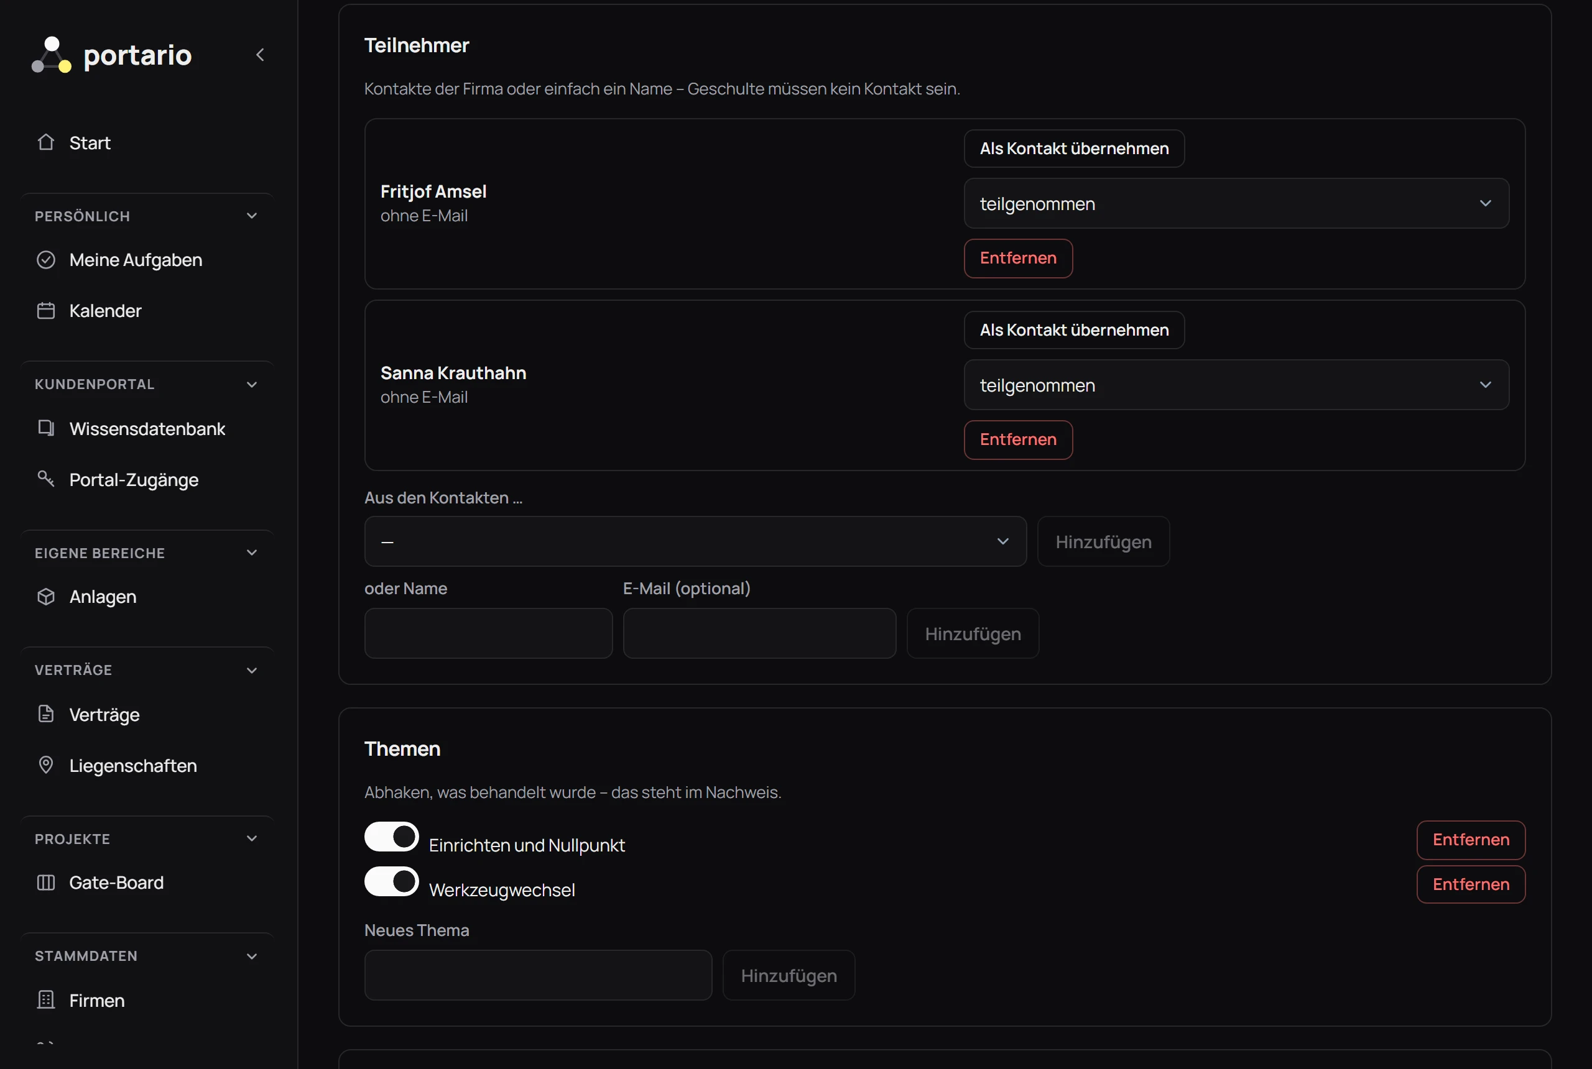Collapse the STAMMDATEN section
Screen dimensions: 1592x1069
(252, 956)
